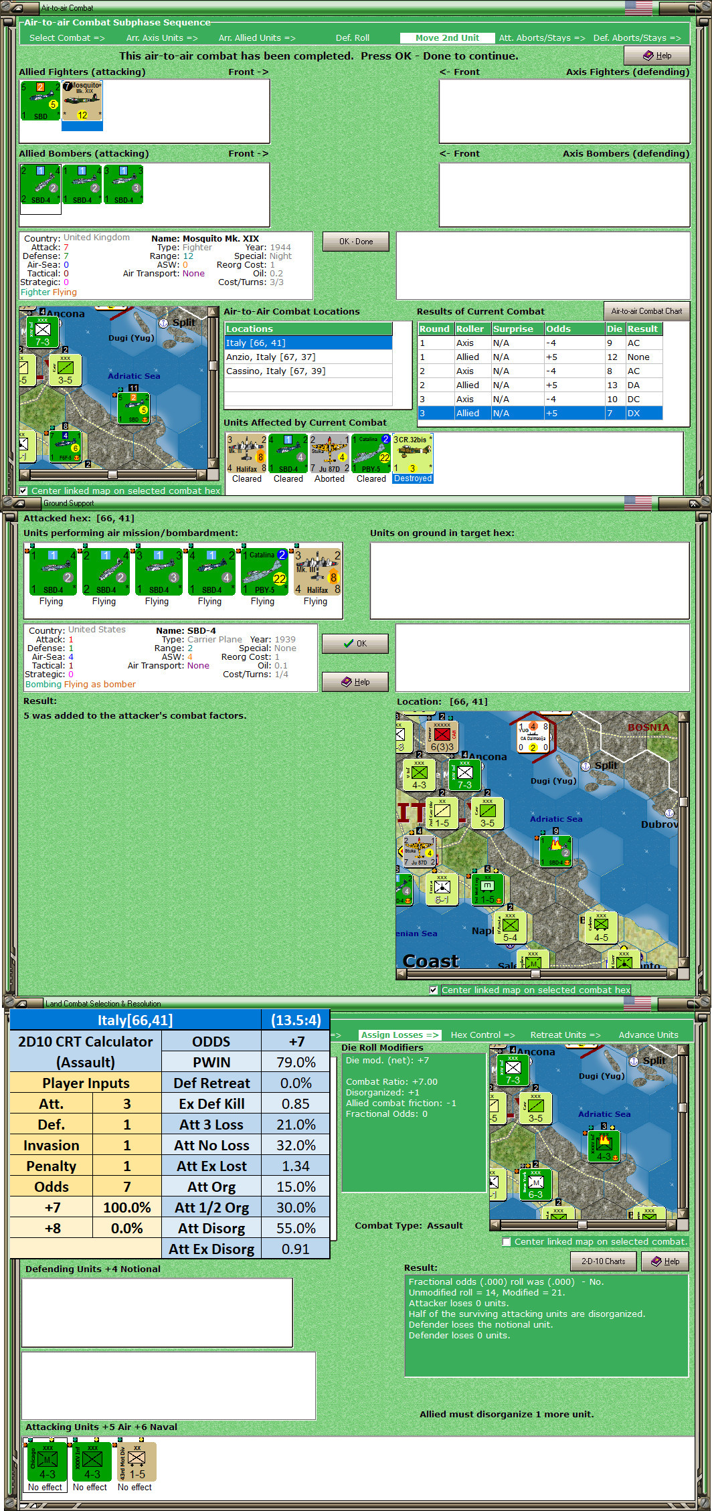This screenshot has height=1511, width=712.
Task: Untick Center linked map in Air-to-air Combat
Action: (23, 491)
